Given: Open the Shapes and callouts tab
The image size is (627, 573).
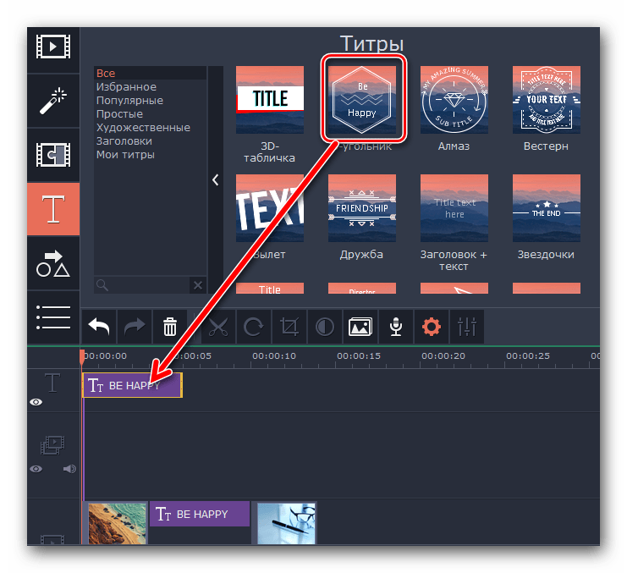Looking at the screenshot, I should pyautogui.click(x=53, y=263).
